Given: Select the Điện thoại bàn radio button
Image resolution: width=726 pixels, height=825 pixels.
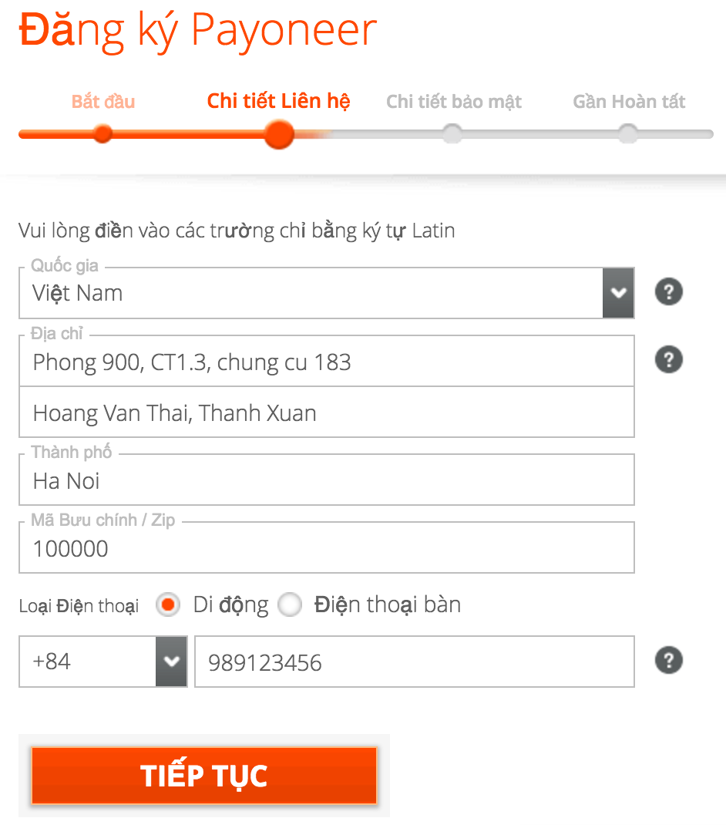Looking at the screenshot, I should coord(290,605).
